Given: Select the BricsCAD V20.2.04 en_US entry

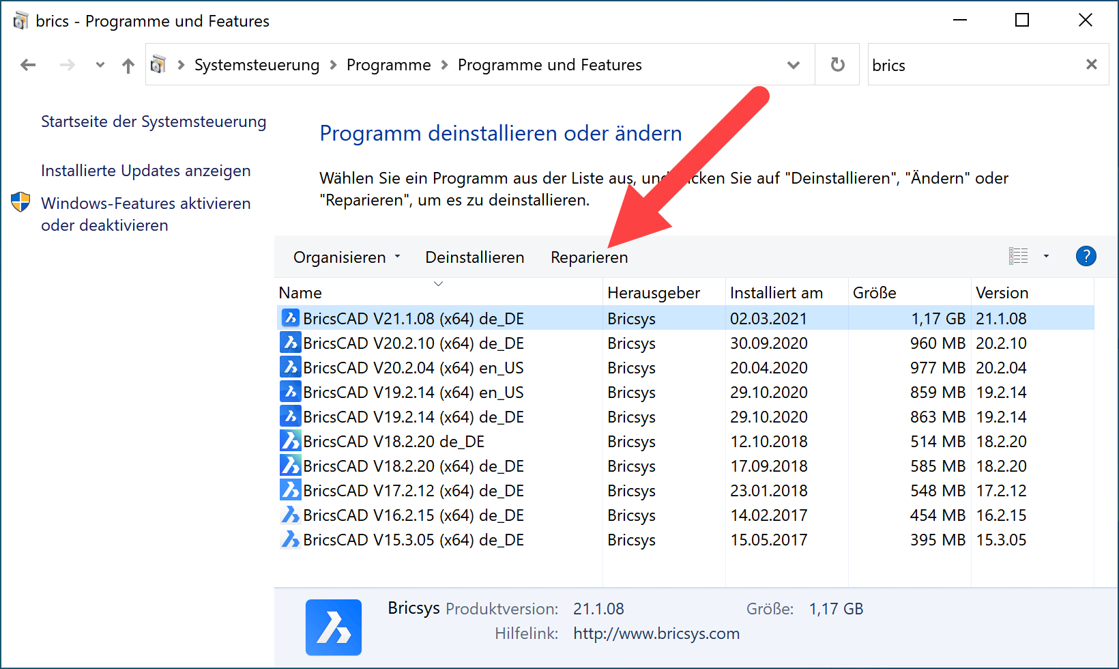Looking at the screenshot, I should point(413,368).
